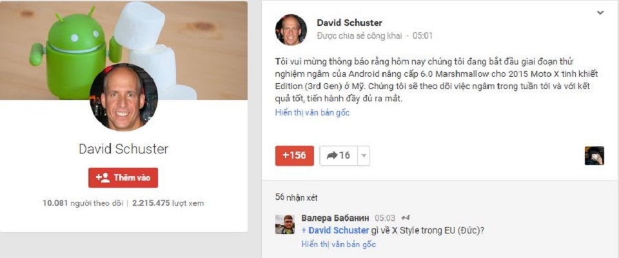Click the post timestamp 05:01

tap(422, 36)
